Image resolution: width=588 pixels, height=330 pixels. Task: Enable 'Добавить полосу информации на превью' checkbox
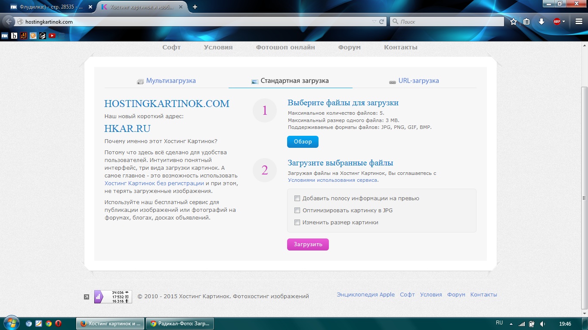coord(297,198)
